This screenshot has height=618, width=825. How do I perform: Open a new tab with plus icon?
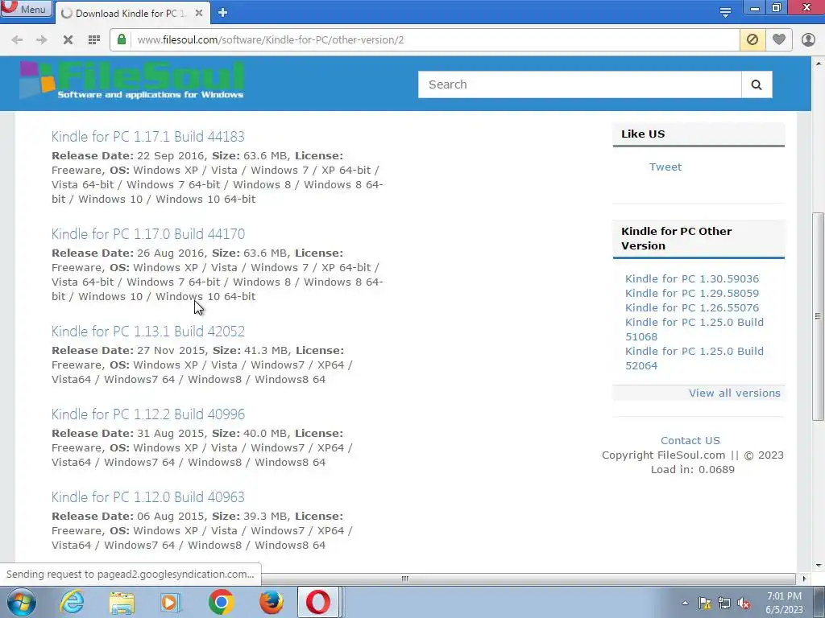[222, 13]
